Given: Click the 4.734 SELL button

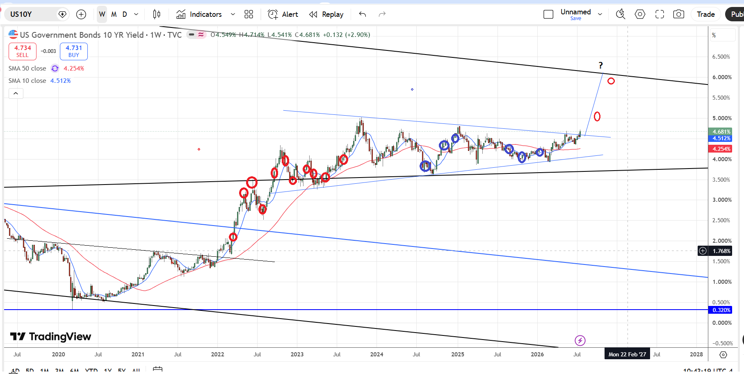Looking at the screenshot, I should [23, 51].
